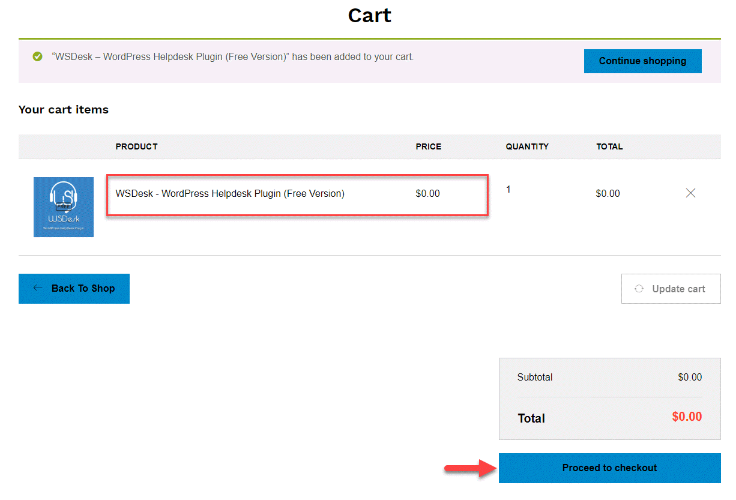Click the Your cart items heading

[64, 110]
